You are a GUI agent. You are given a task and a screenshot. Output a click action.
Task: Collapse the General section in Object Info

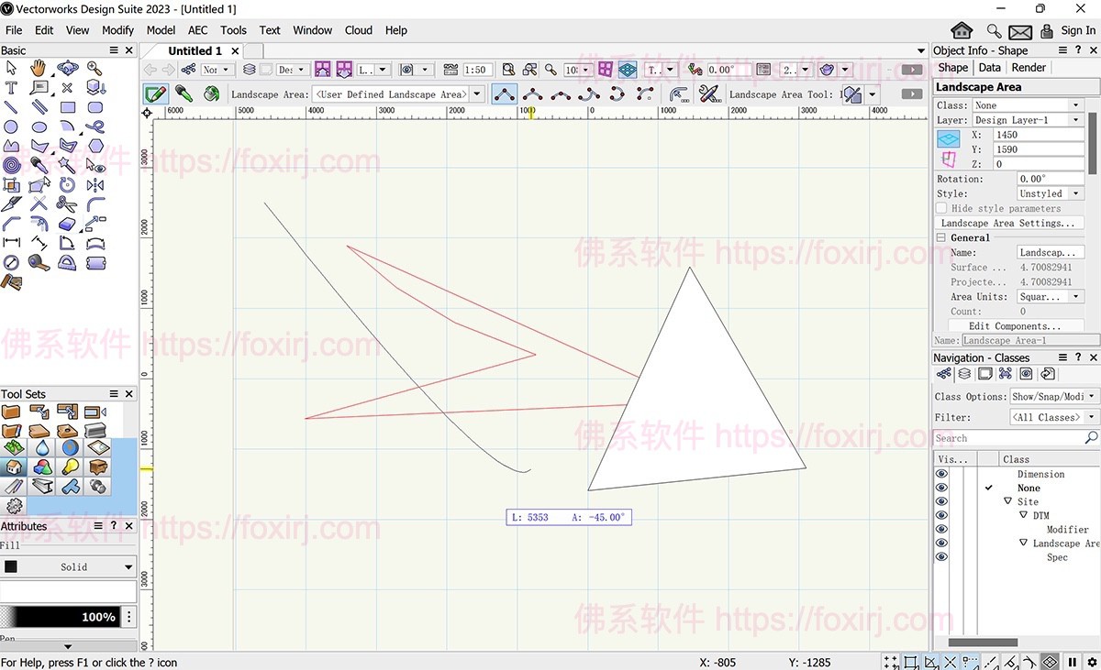[941, 237]
